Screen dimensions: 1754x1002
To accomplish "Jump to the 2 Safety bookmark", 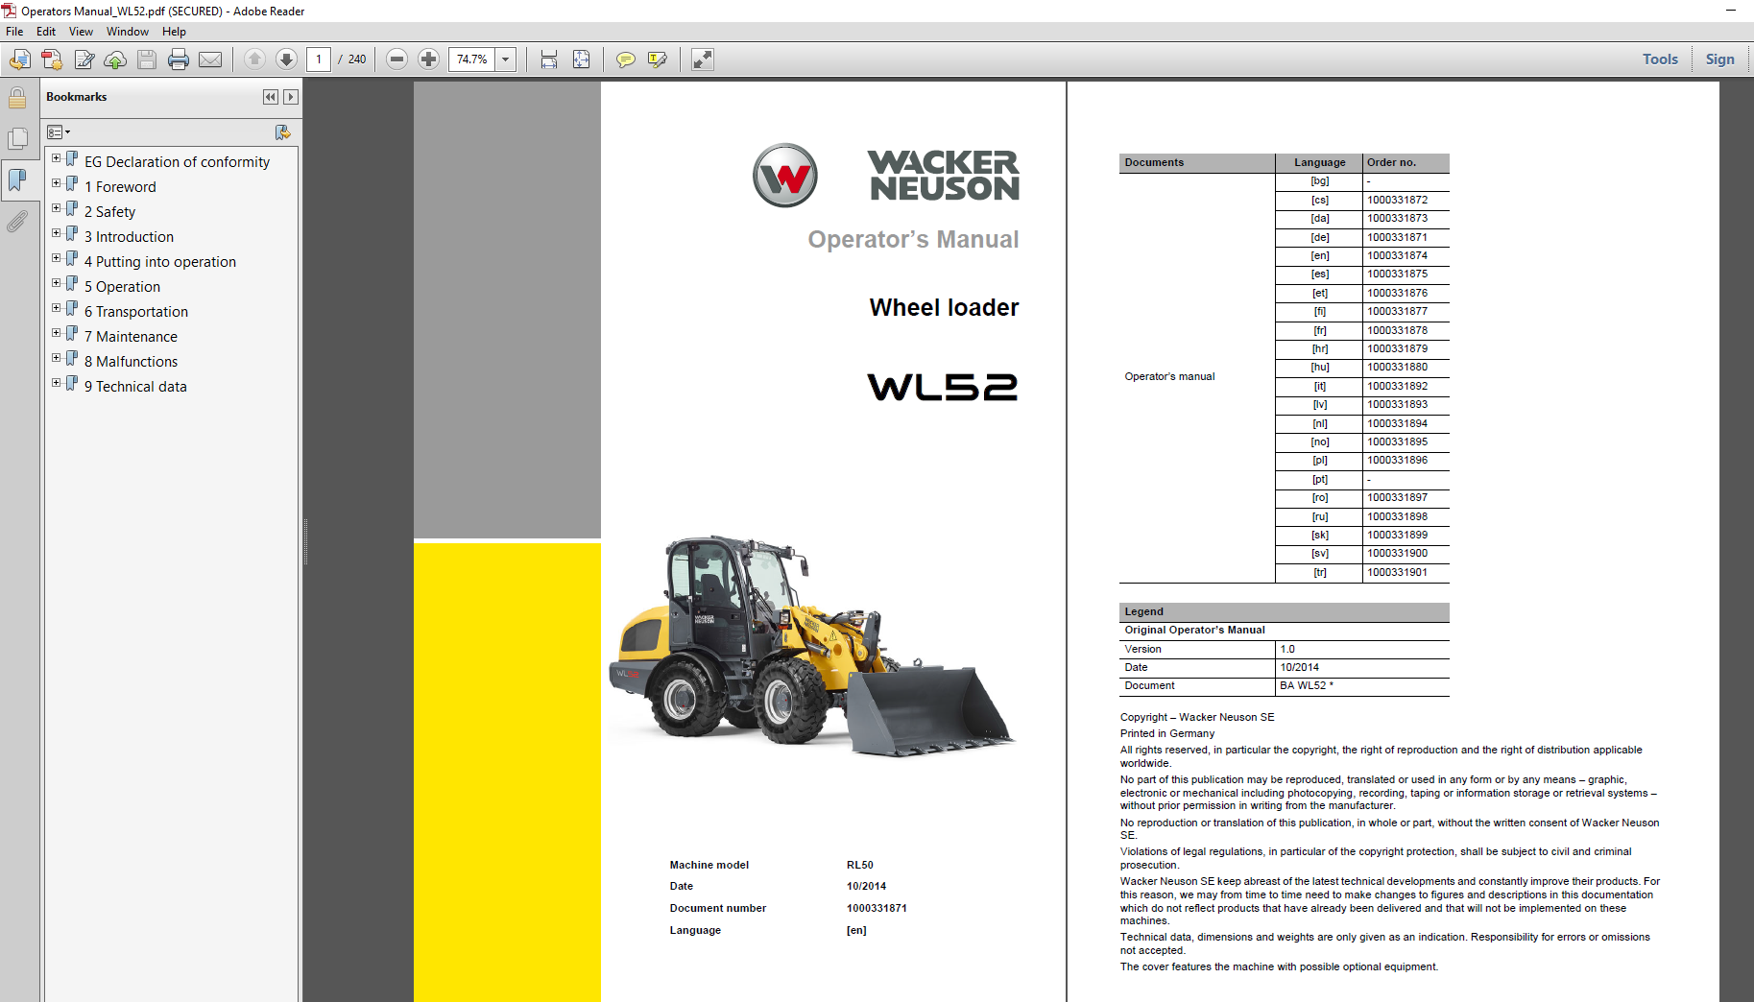I will point(109,212).
